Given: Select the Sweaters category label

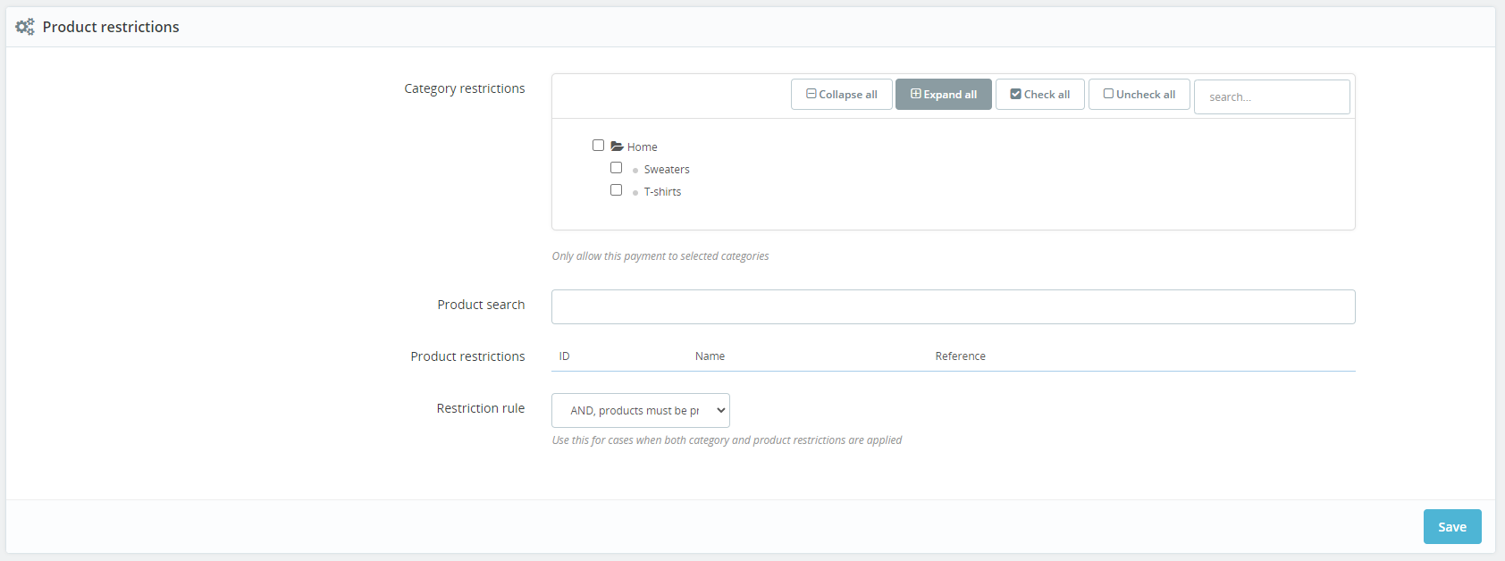Looking at the screenshot, I should (667, 170).
